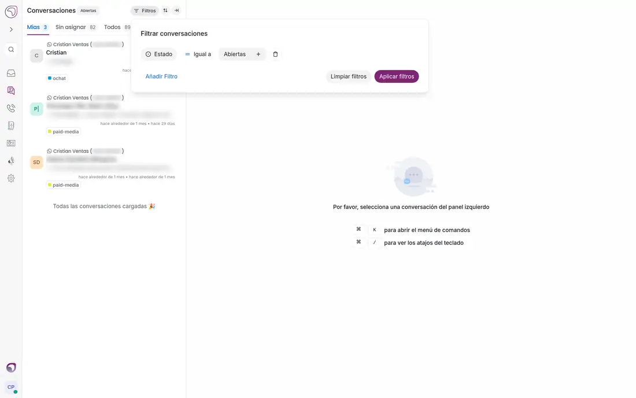Image resolution: width=636 pixels, height=398 pixels.
Task: Open the campaigns megaphone icon
Action: [x=11, y=161]
